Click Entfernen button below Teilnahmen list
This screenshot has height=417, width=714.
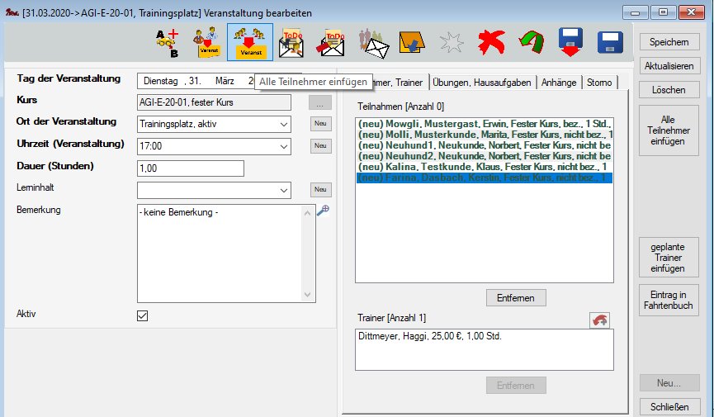pyautogui.click(x=516, y=297)
